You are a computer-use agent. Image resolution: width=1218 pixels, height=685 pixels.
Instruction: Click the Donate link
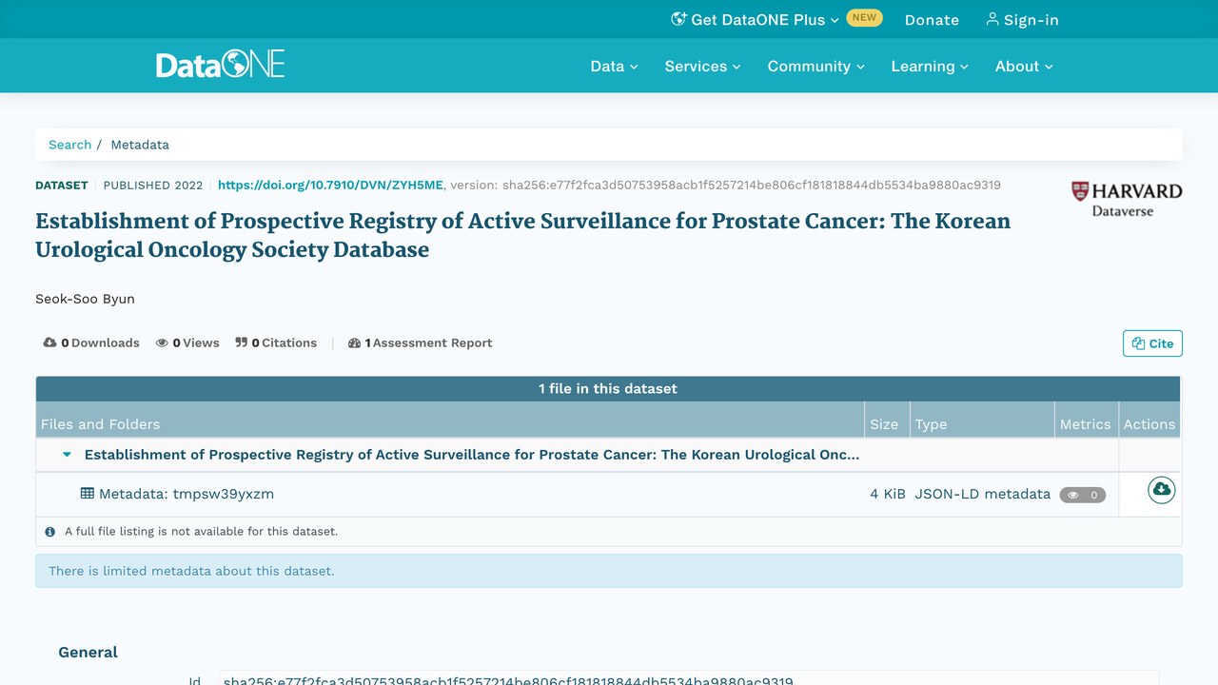pyautogui.click(x=932, y=19)
